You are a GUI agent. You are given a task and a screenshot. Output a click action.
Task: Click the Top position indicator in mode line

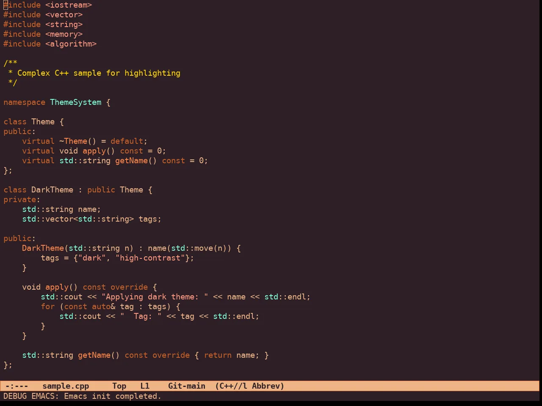[x=119, y=386]
